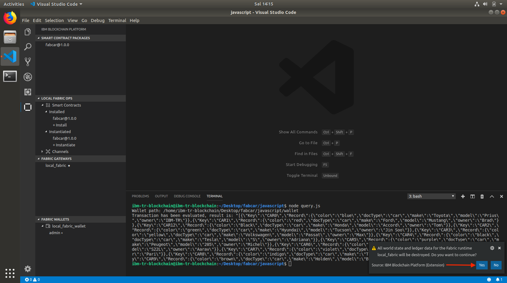Open the Debug view icon
The image size is (507, 283).
(27, 77)
